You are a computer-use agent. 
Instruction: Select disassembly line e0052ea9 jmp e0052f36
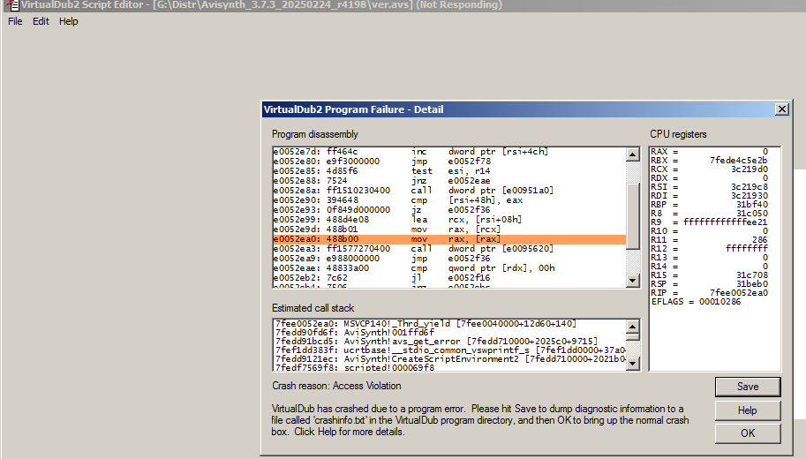pos(449,259)
